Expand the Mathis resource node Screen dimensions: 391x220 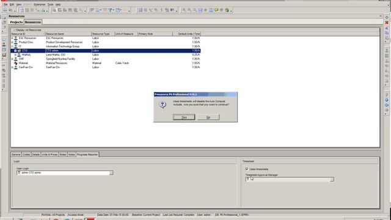(x=15, y=54)
